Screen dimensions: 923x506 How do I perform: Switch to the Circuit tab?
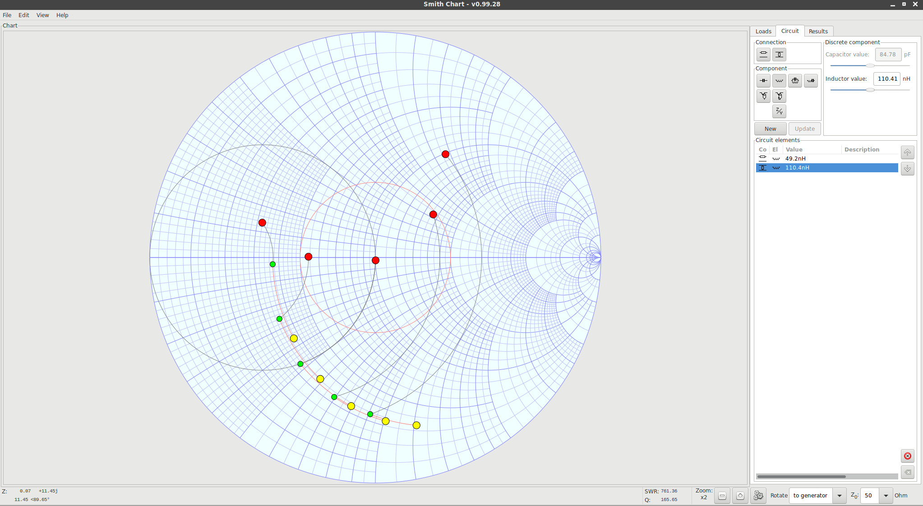pyautogui.click(x=790, y=31)
